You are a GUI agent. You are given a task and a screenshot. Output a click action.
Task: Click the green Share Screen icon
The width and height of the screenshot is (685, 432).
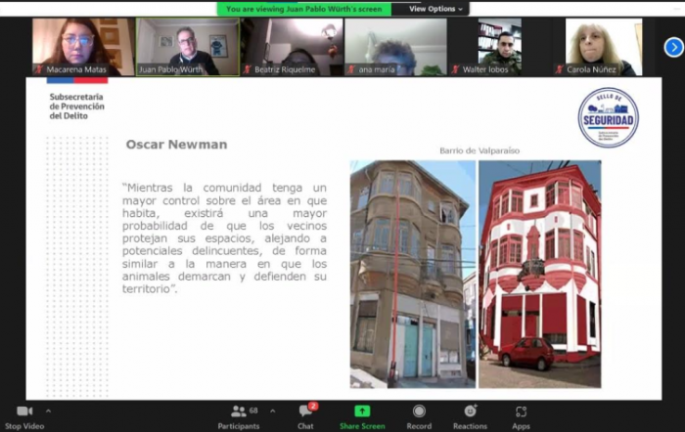(x=362, y=411)
